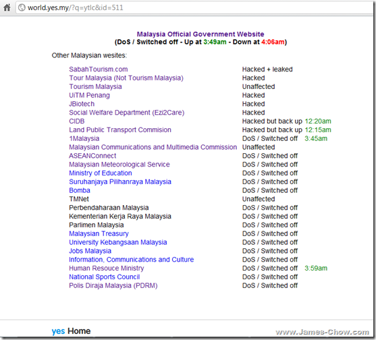Open Polis Diraja Malaysia (PDRM) link
Viewport: 376px width, 340px height.
(113, 285)
